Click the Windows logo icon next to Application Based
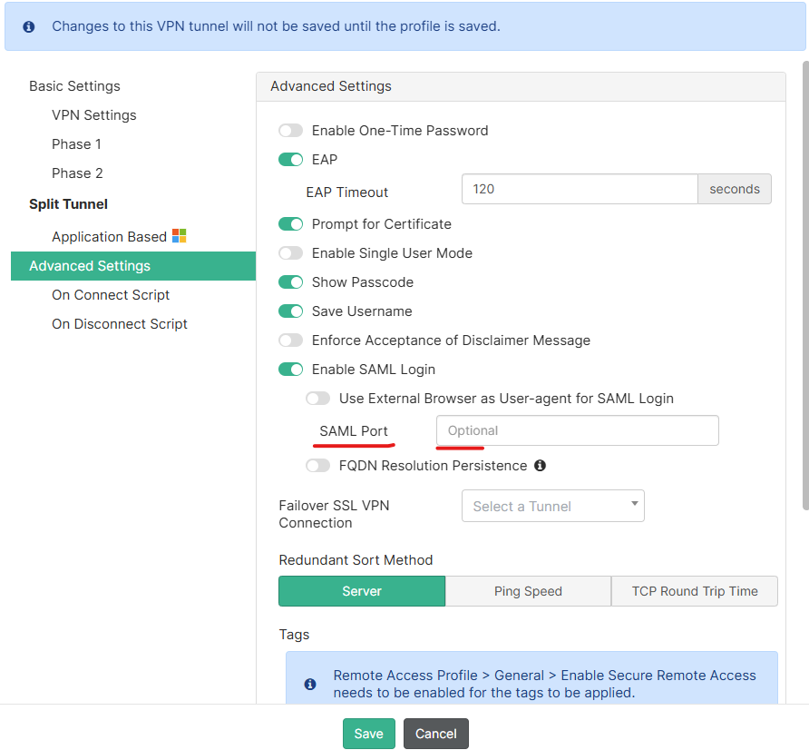 pyautogui.click(x=180, y=236)
